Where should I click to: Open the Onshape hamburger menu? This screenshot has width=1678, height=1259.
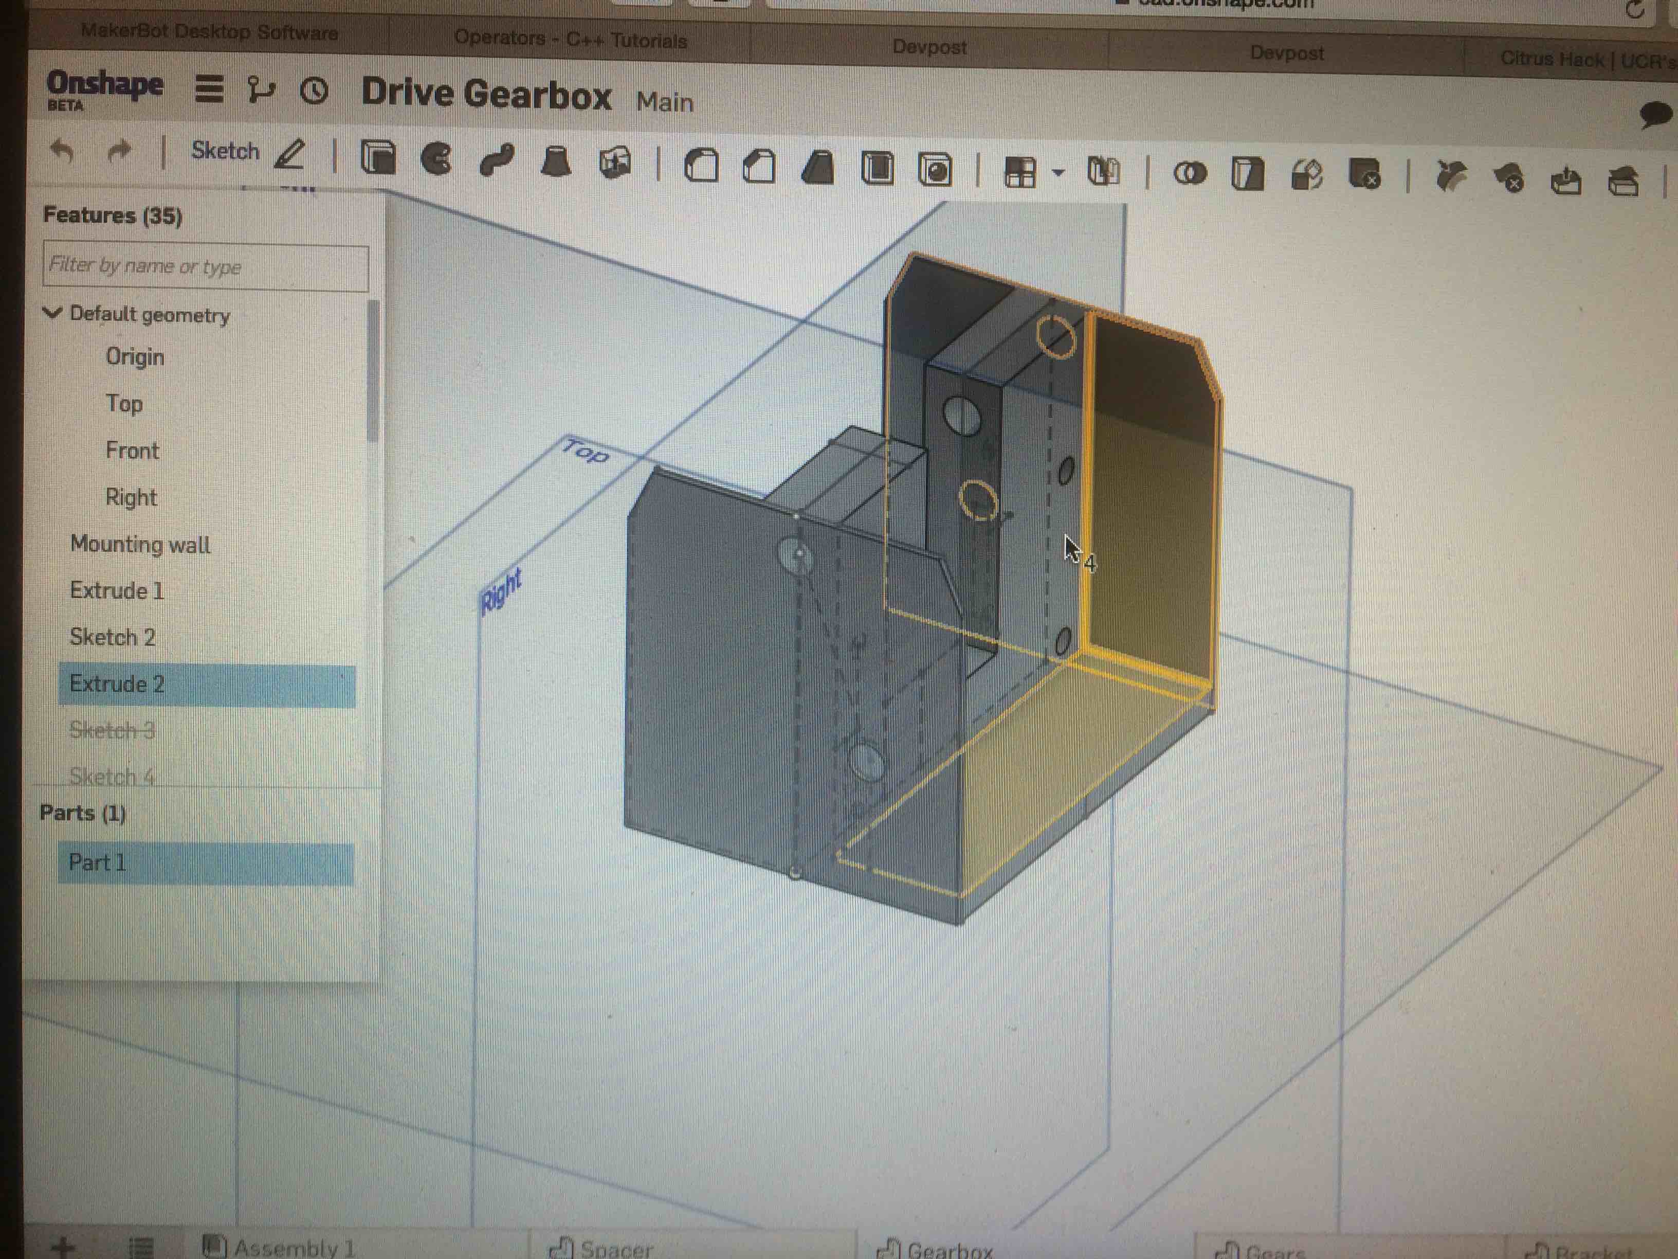pyautogui.click(x=209, y=89)
